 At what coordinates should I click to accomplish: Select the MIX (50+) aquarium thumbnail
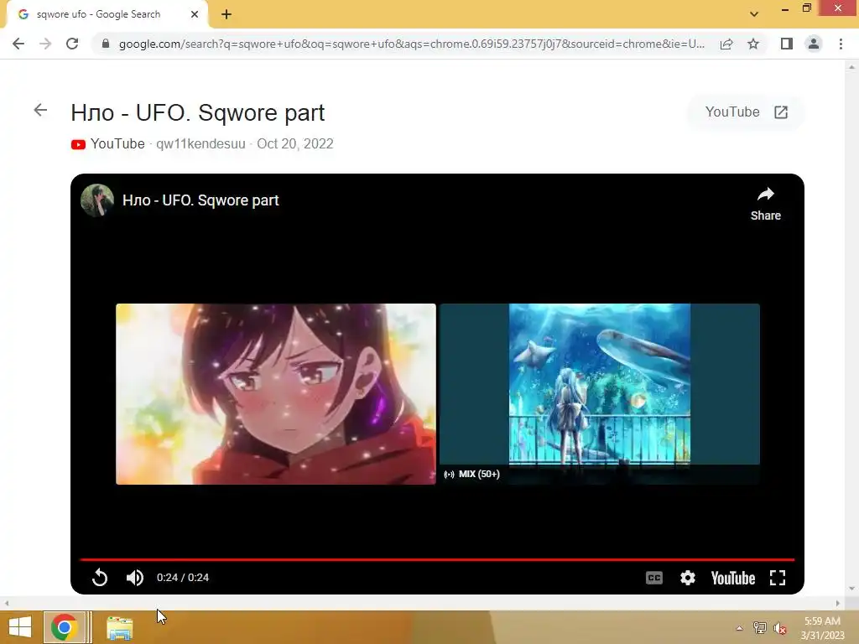600,394
